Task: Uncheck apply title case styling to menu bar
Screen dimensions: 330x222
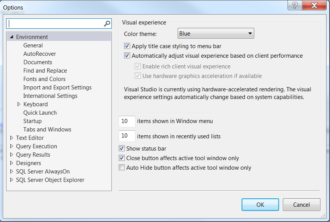Action: pyautogui.click(x=127, y=46)
